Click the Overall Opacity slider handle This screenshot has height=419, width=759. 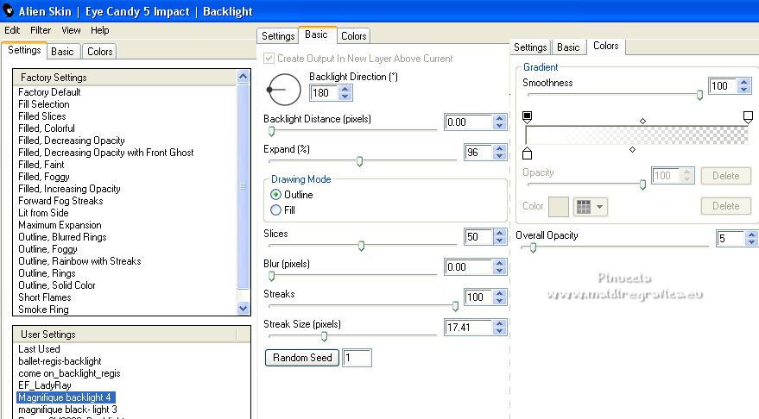(x=533, y=247)
